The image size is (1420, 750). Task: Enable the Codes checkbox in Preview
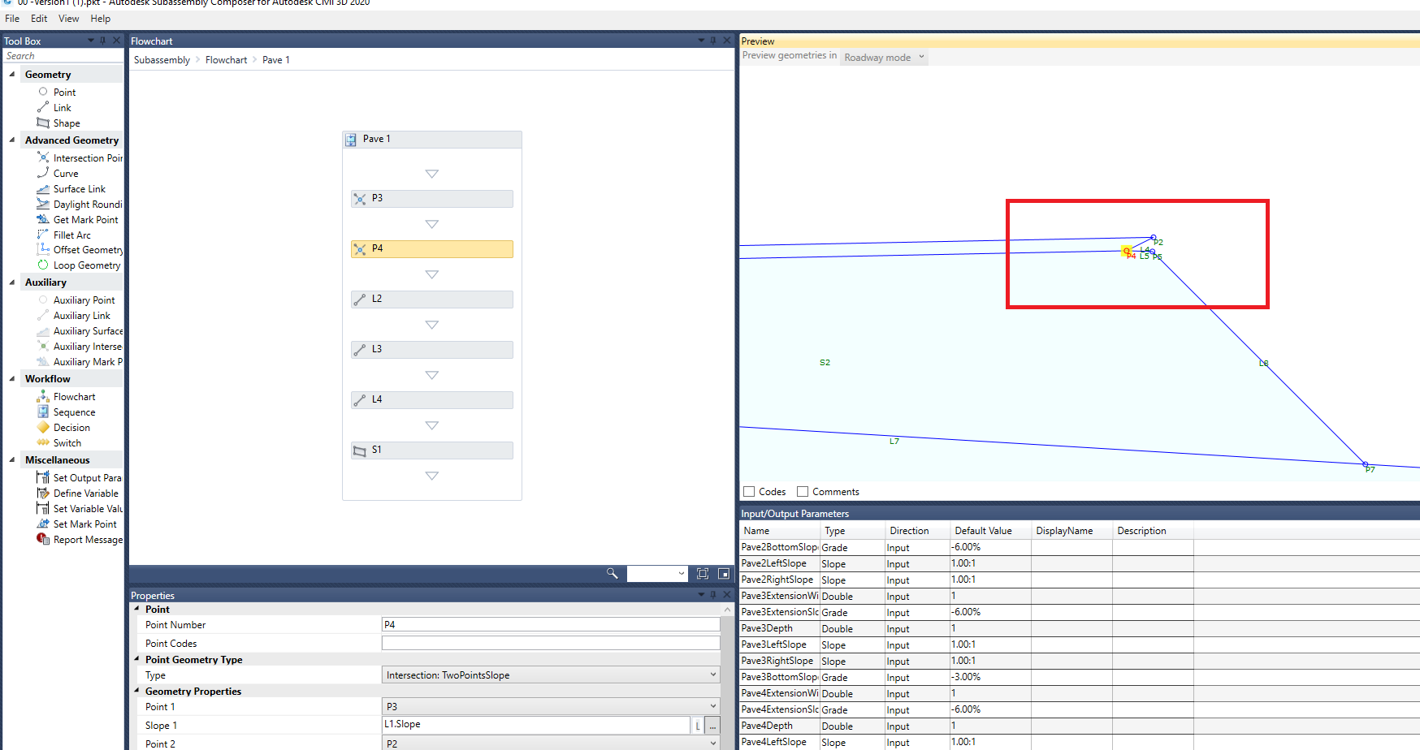pyautogui.click(x=749, y=491)
